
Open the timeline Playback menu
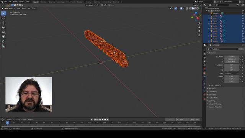click(10, 120)
